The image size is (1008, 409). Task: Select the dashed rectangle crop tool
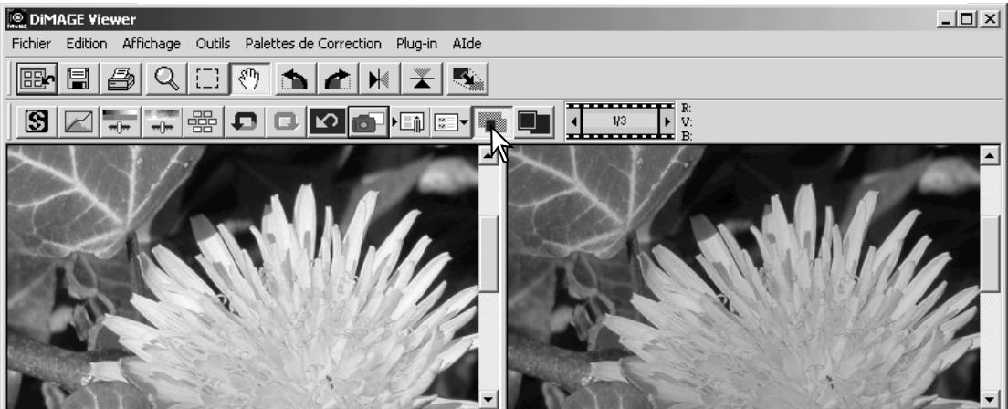coord(207,79)
